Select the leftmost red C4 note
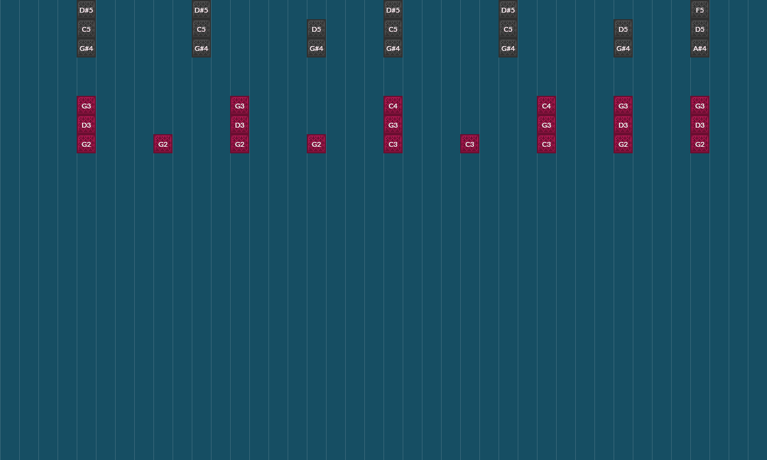Screen dimensions: 767x460 [393, 105]
